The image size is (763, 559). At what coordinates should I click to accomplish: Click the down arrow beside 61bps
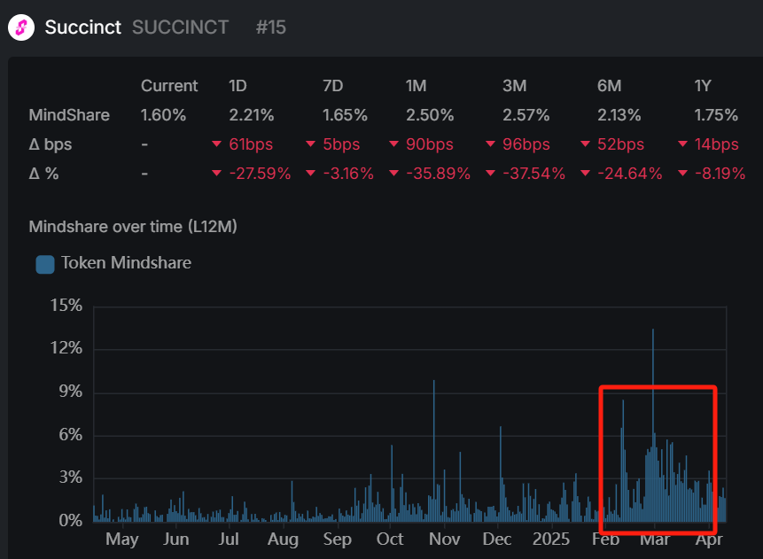coord(217,144)
